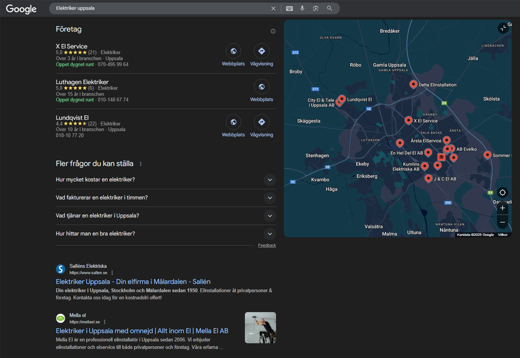Open Sallén 'Elektriker Uppsala' result link

pos(133,282)
